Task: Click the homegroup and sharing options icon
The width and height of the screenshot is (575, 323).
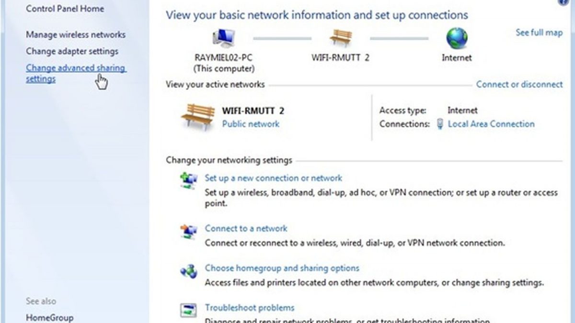Action: [x=188, y=271]
